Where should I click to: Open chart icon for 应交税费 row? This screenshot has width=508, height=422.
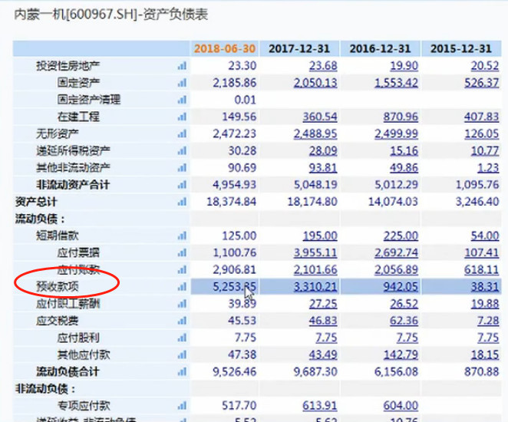pyautogui.click(x=182, y=321)
